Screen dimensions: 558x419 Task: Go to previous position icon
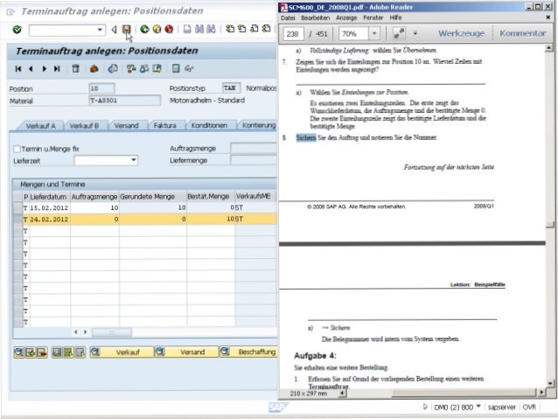tap(31, 69)
